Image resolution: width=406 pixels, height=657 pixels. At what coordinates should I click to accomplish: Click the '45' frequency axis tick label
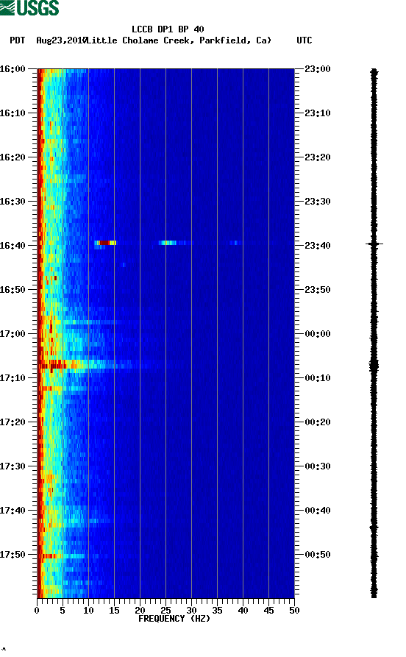click(268, 611)
